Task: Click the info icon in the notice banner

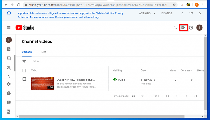Action: tap(9, 13)
